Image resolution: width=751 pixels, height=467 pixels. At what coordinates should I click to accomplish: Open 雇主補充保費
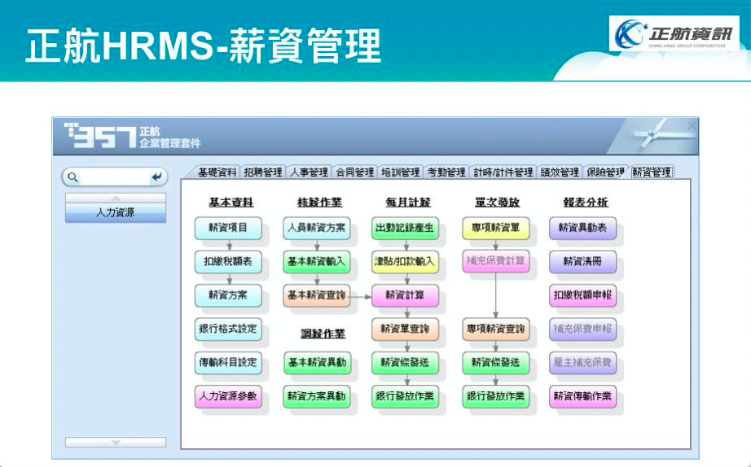click(582, 363)
